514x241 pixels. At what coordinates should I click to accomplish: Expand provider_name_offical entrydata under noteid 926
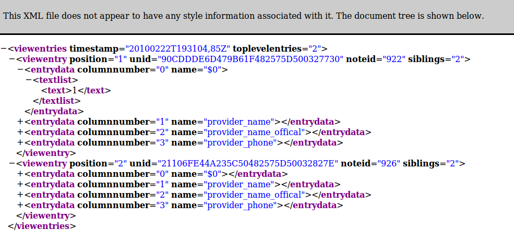(x=20, y=195)
